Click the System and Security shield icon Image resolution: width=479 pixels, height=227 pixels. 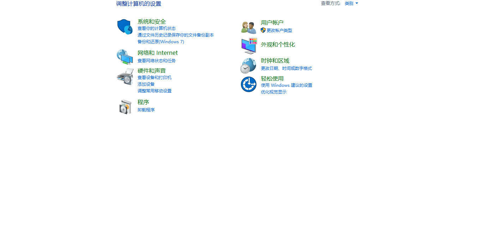pos(125,27)
